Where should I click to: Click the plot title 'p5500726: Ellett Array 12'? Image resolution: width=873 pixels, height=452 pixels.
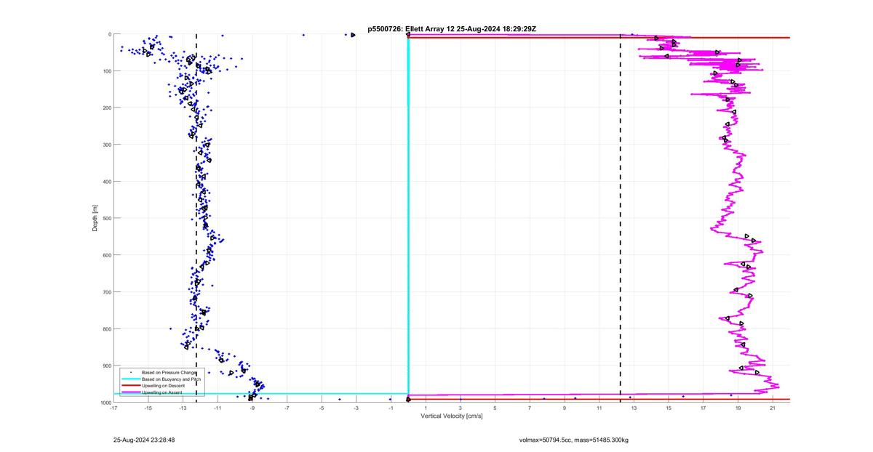[x=412, y=28]
